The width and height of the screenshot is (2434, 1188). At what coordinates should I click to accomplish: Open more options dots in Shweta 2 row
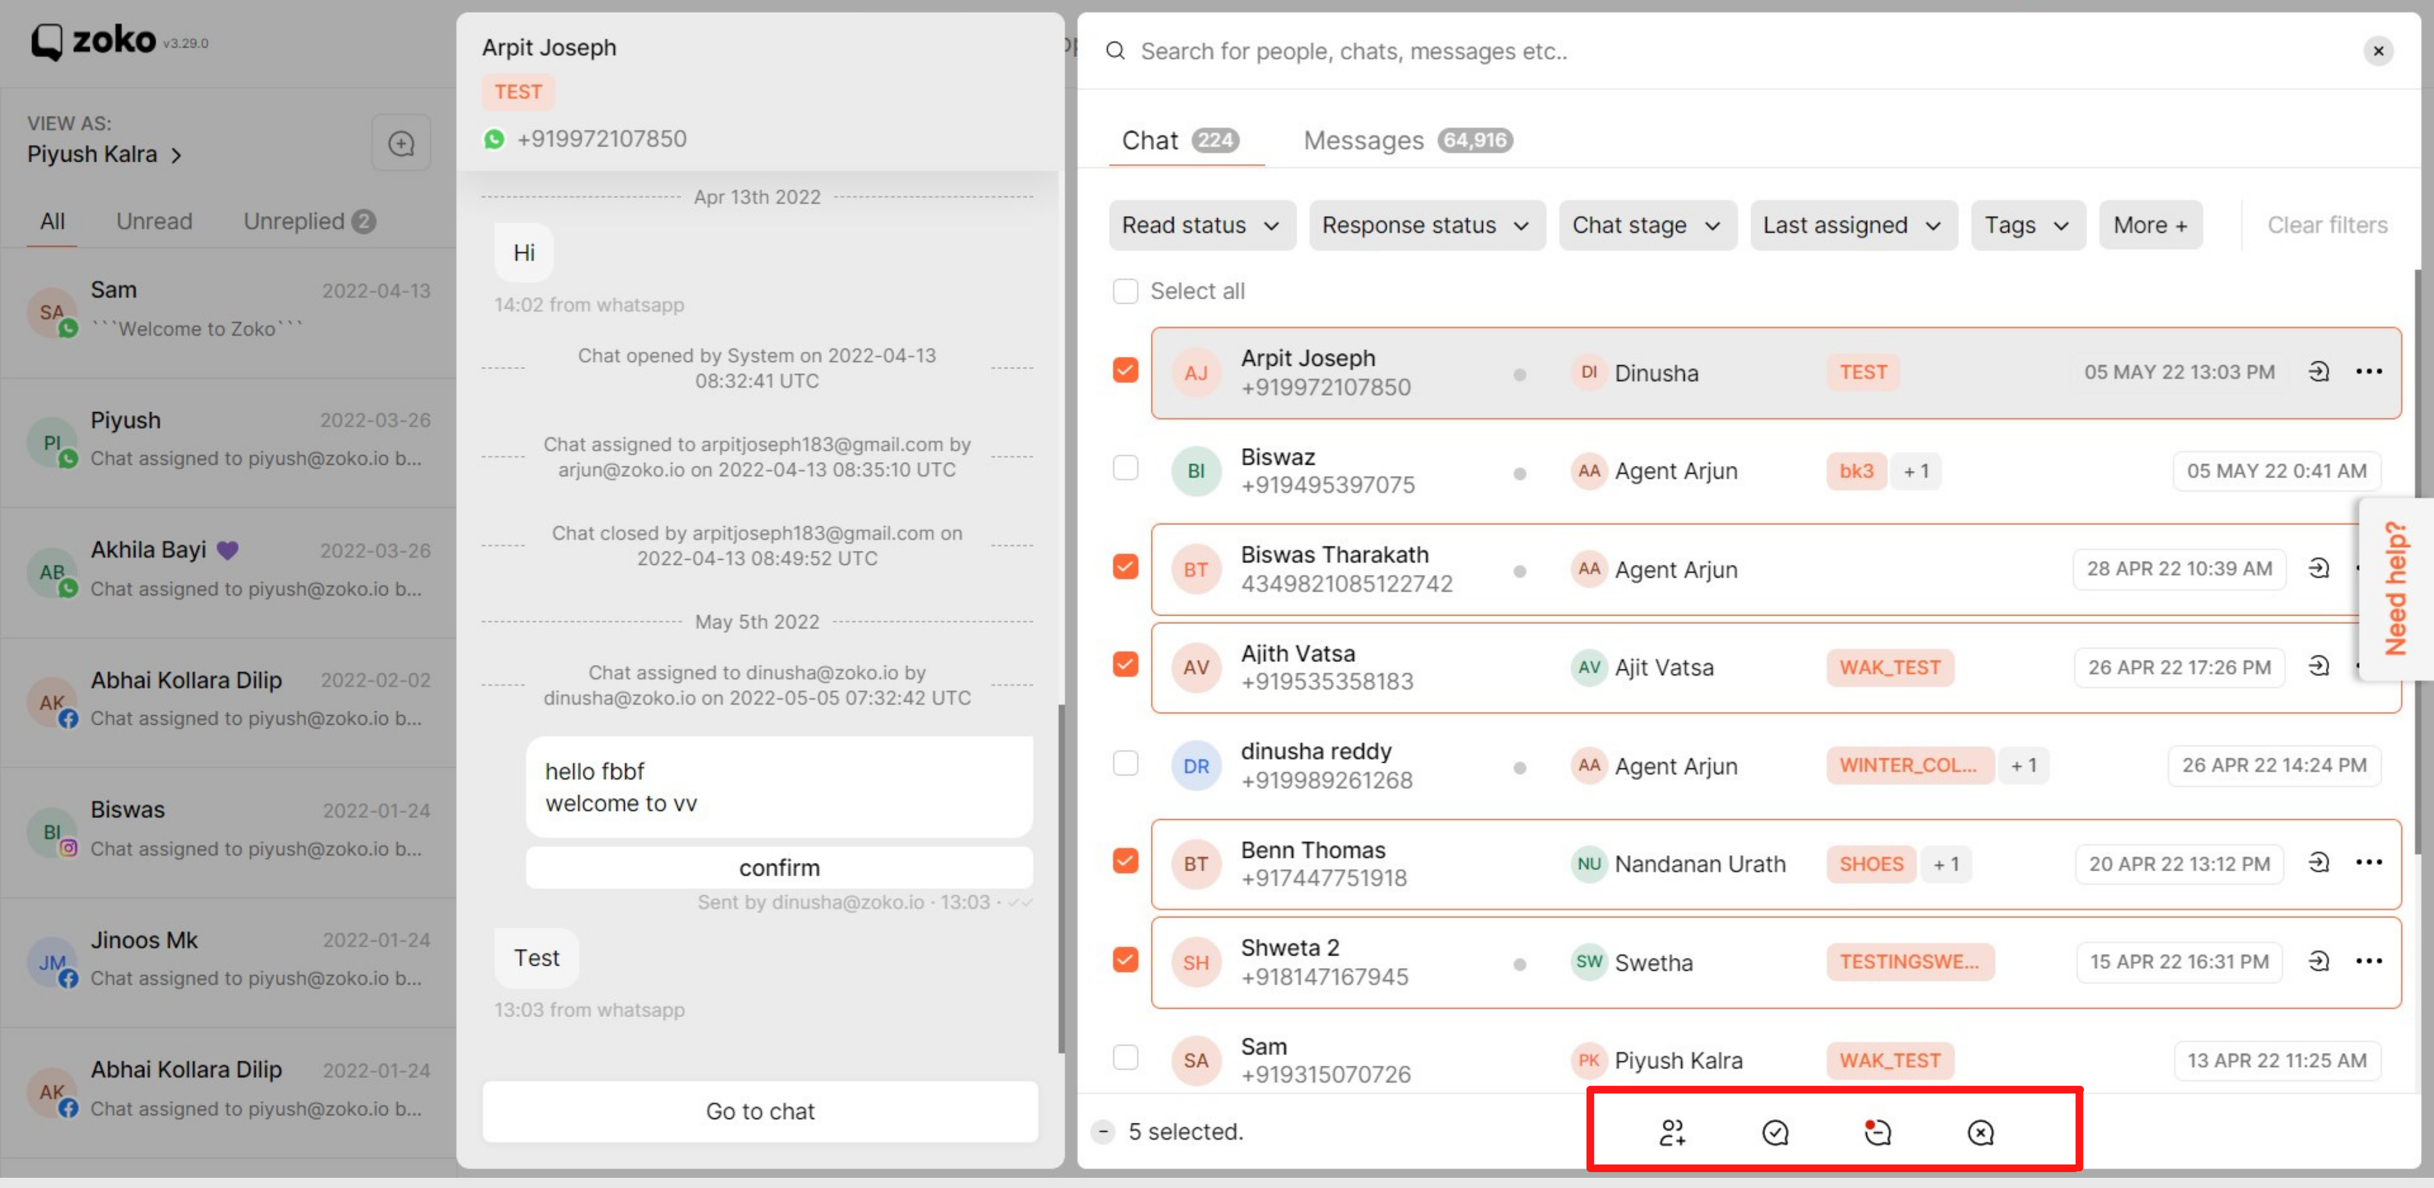(x=2368, y=960)
